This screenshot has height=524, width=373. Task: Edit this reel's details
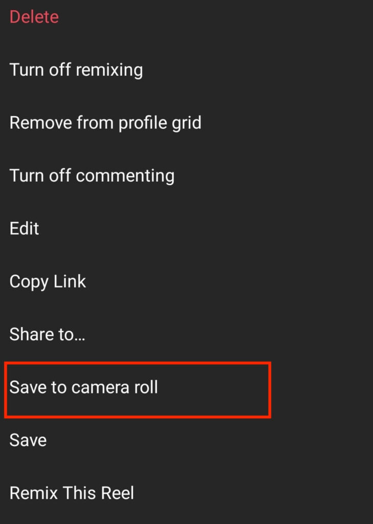(25, 228)
